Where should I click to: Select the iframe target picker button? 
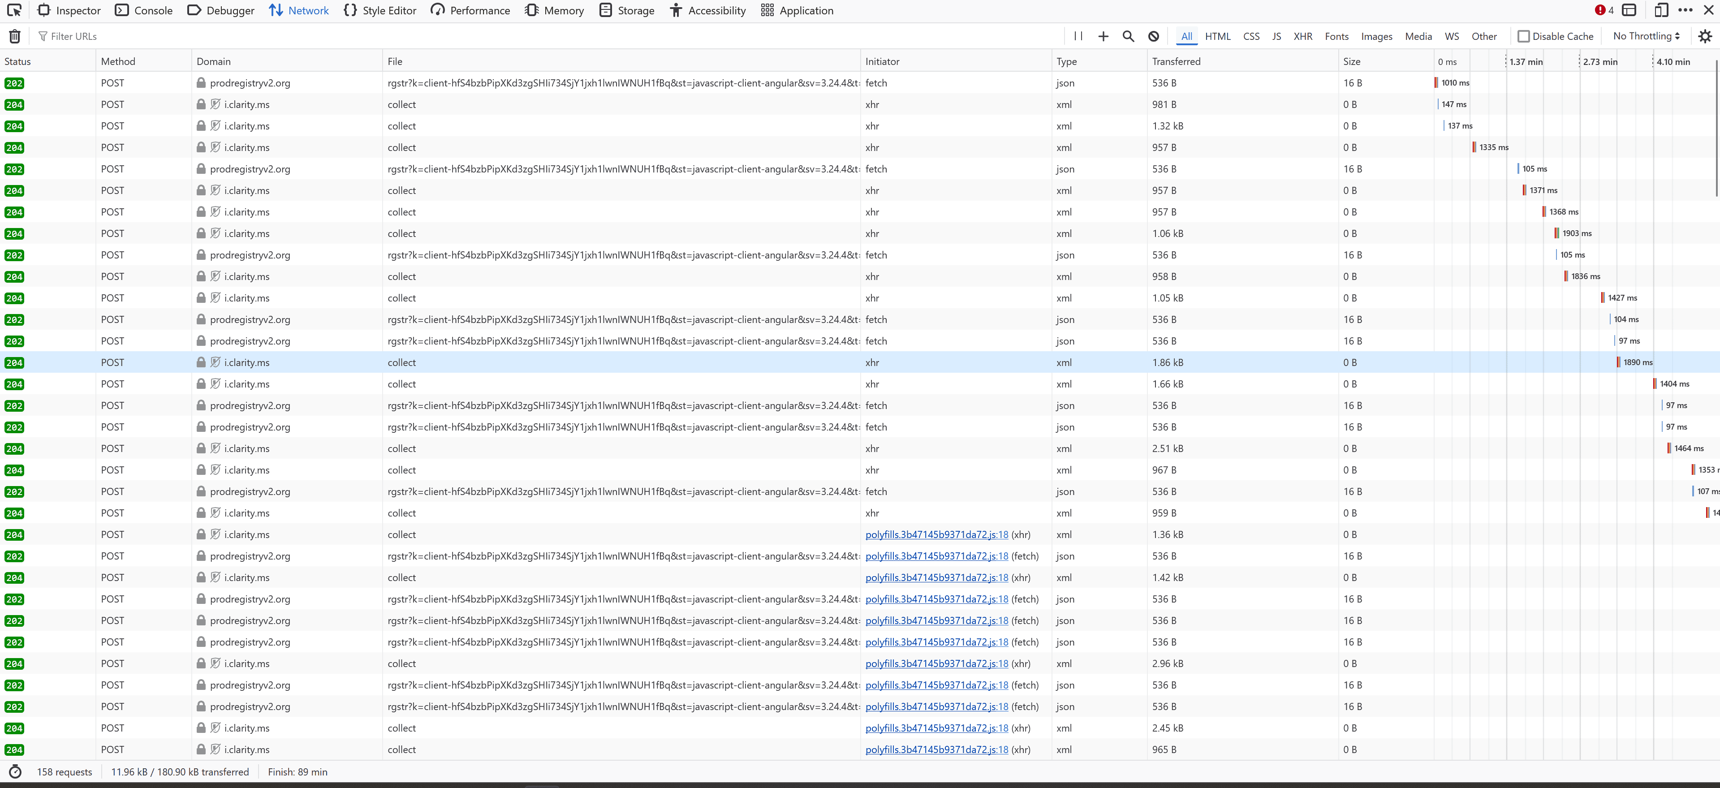click(x=1629, y=10)
